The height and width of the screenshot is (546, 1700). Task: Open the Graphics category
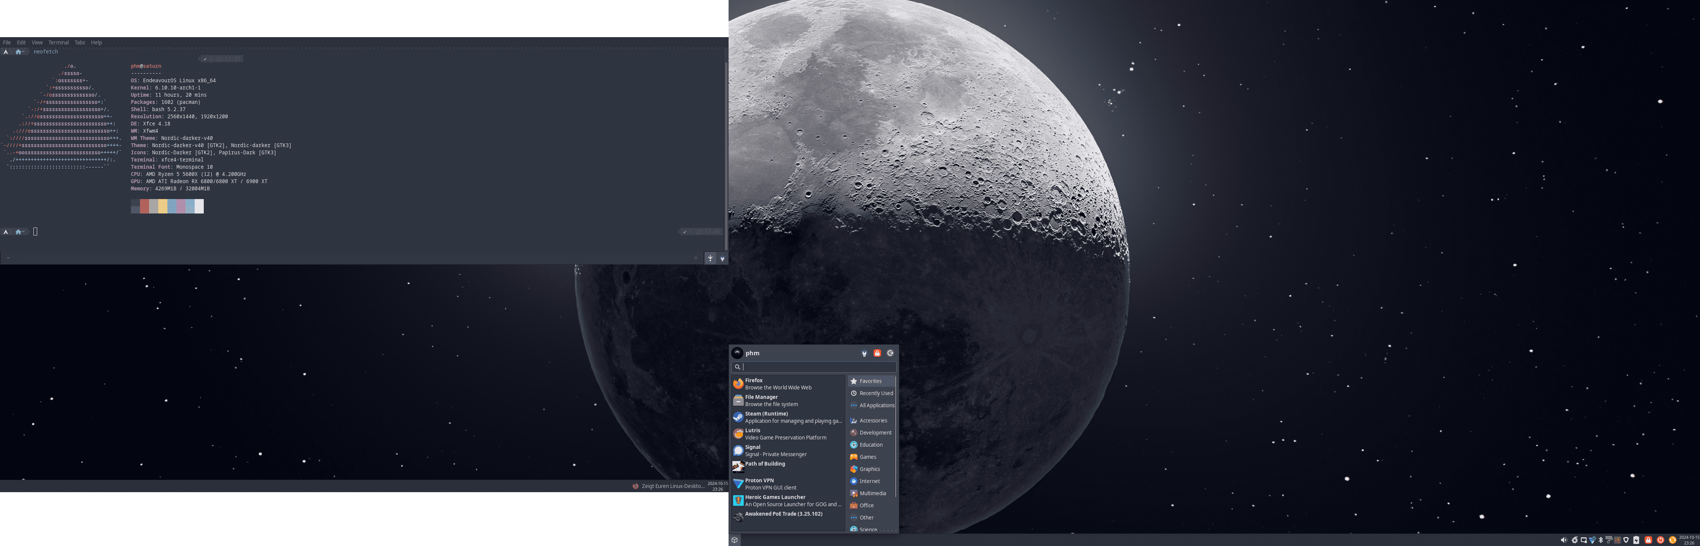coord(871,469)
